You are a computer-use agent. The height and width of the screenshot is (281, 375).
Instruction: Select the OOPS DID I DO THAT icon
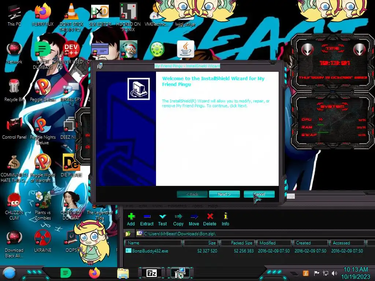click(x=71, y=206)
